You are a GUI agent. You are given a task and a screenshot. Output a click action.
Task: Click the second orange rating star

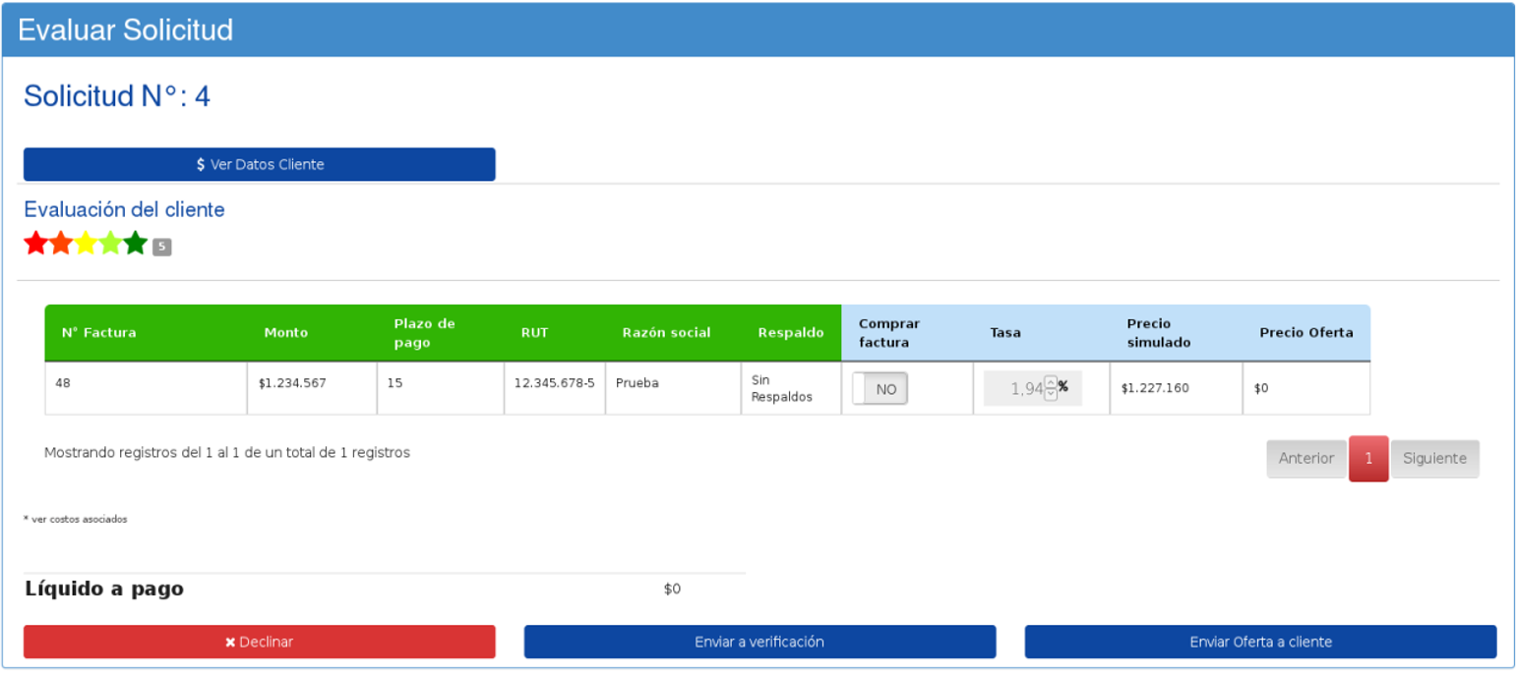61,244
